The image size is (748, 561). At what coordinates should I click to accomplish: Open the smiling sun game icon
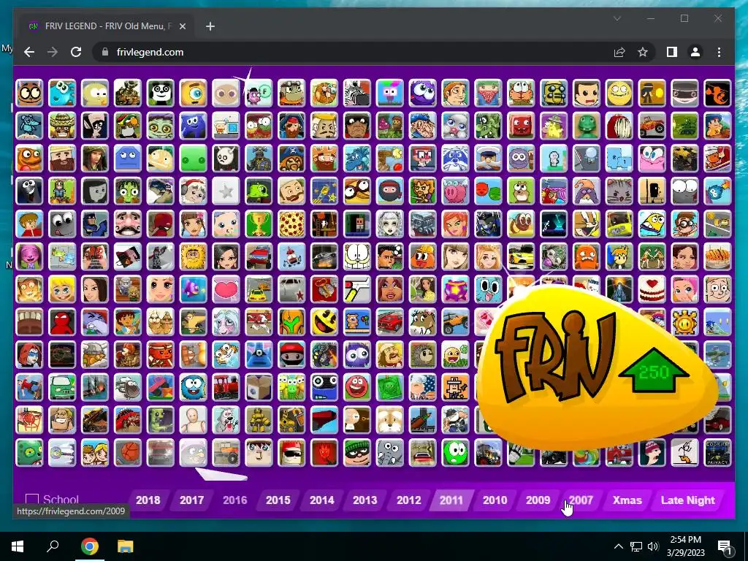[684, 321]
